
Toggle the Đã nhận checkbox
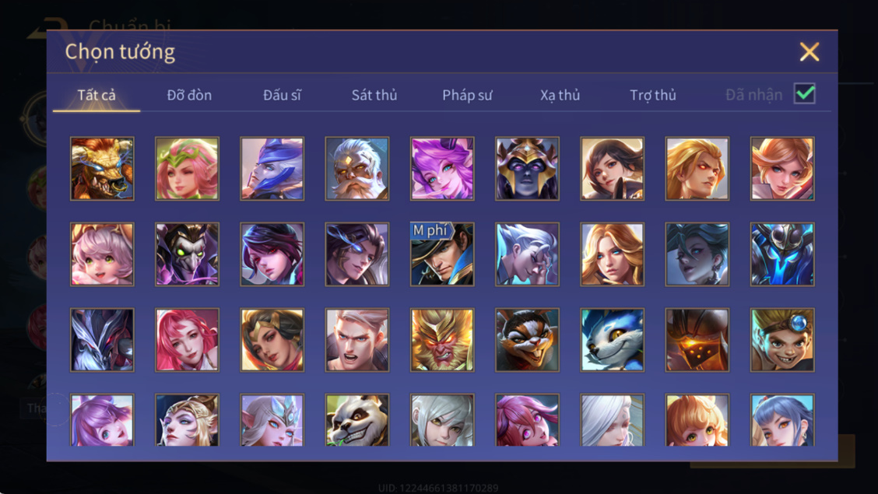pos(804,93)
